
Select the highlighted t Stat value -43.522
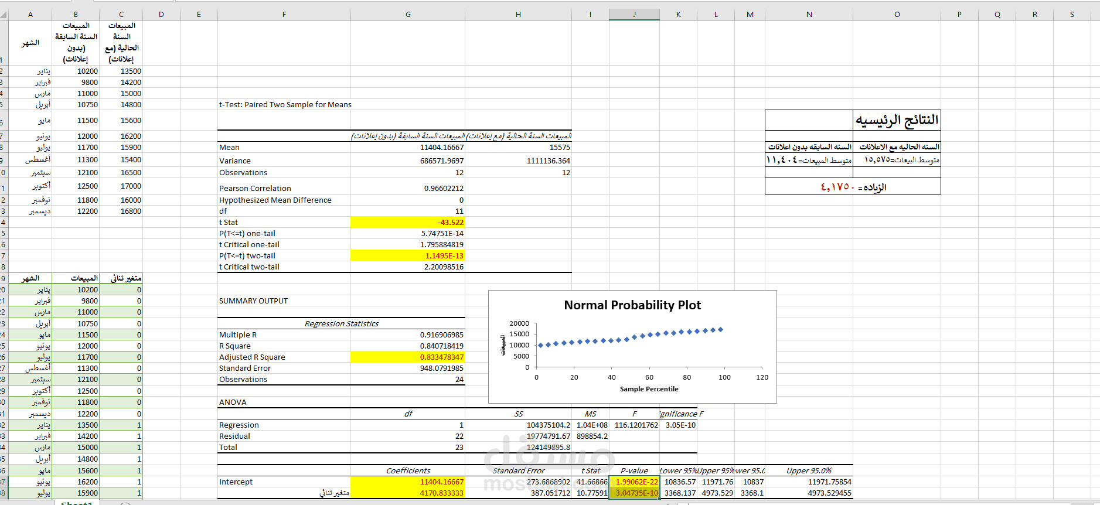click(x=408, y=223)
